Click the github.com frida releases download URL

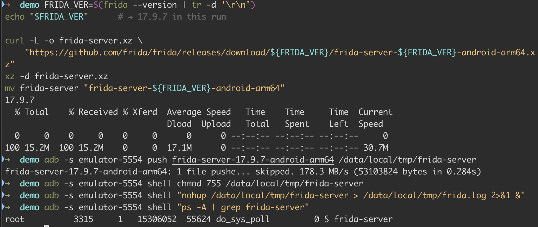point(270,59)
